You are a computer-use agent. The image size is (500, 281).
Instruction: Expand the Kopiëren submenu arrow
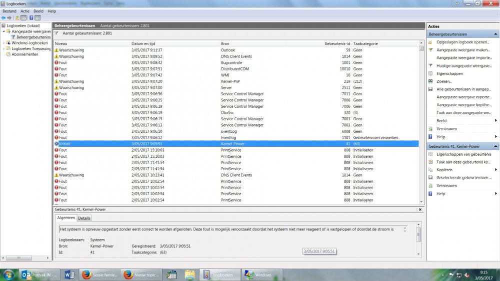(x=496, y=170)
